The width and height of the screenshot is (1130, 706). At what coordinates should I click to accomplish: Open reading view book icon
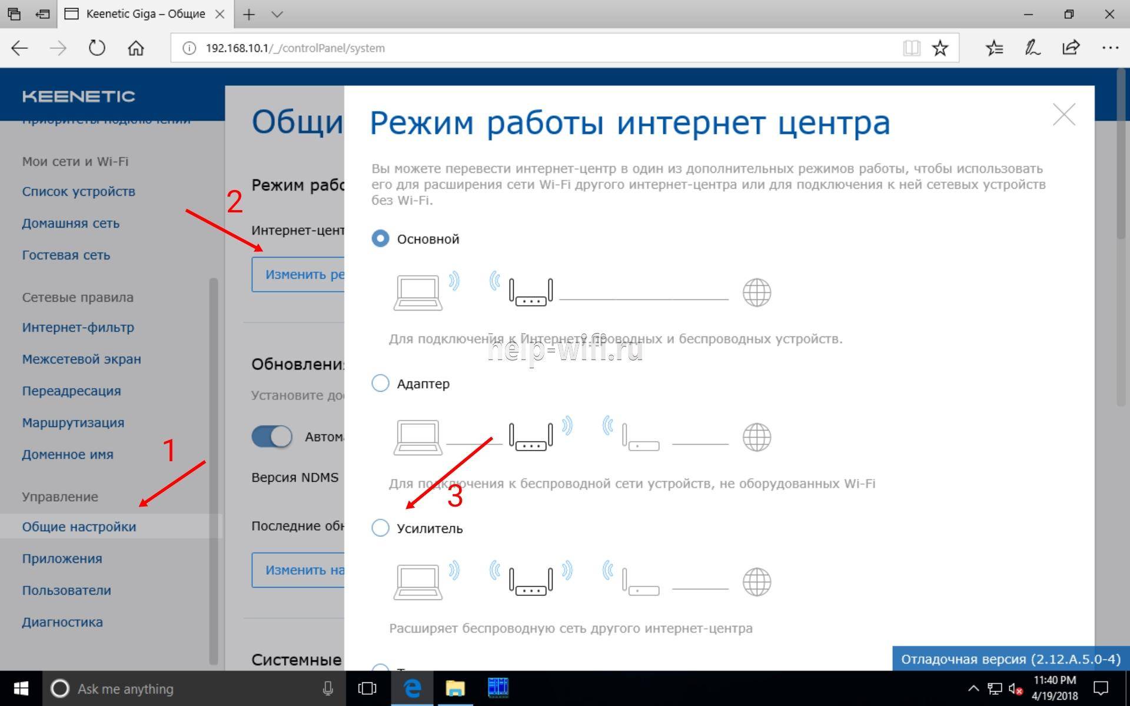911,48
